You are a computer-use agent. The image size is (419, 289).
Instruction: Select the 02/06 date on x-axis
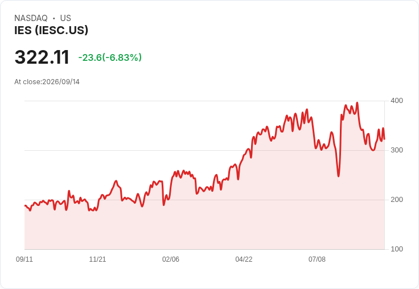[x=171, y=259]
